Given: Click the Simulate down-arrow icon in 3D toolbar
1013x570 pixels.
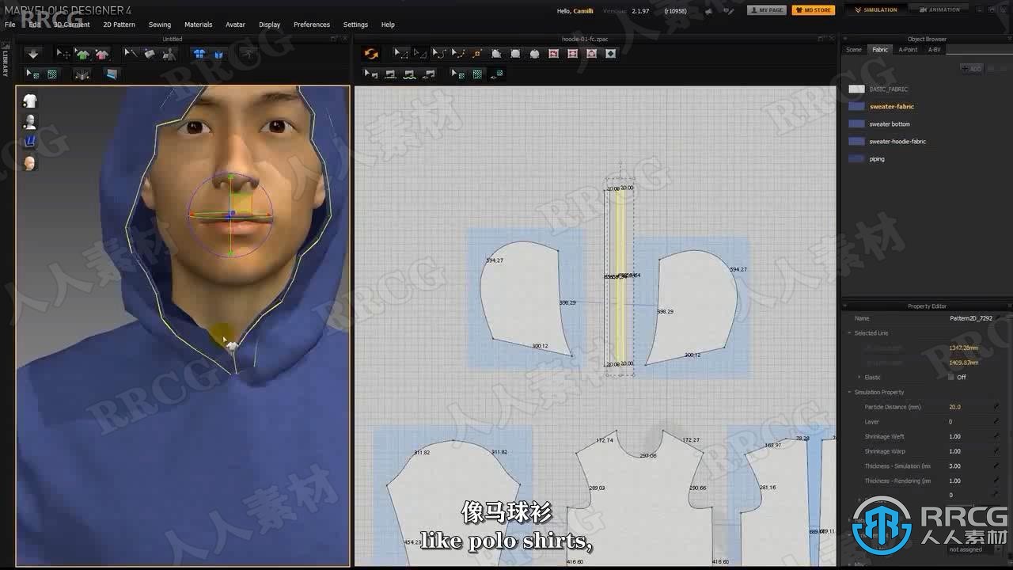Looking at the screenshot, I should (x=32, y=54).
